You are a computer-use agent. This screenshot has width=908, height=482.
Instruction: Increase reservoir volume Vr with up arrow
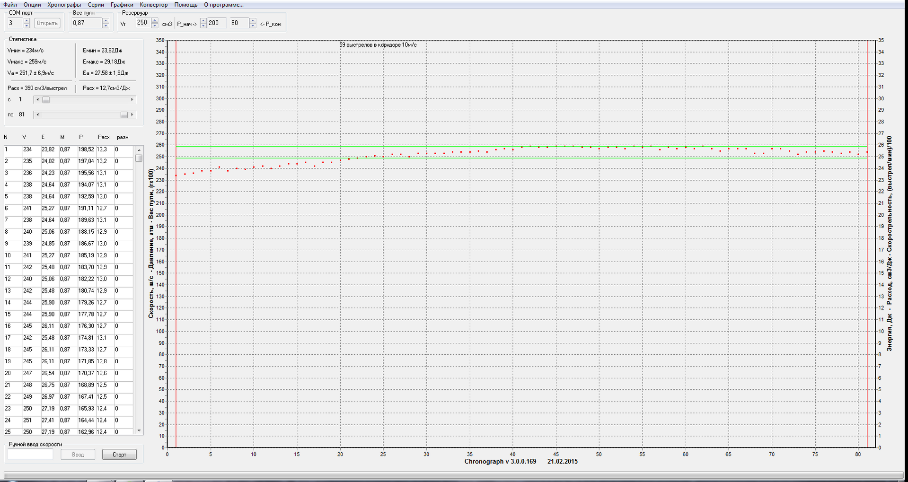pyautogui.click(x=155, y=20)
